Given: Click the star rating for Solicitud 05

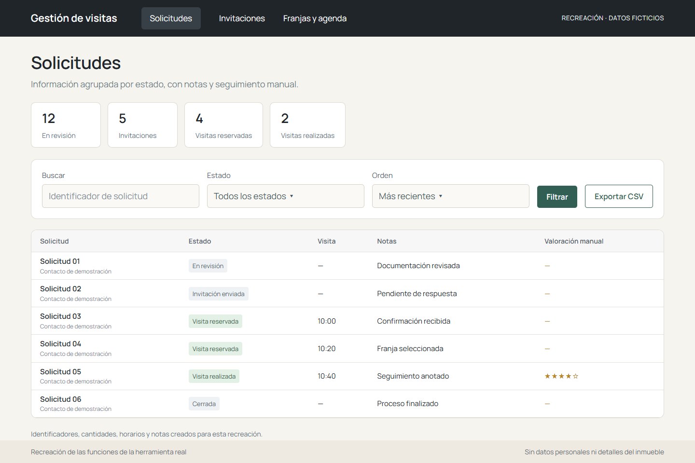Looking at the screenshot, I should (561, 376).
